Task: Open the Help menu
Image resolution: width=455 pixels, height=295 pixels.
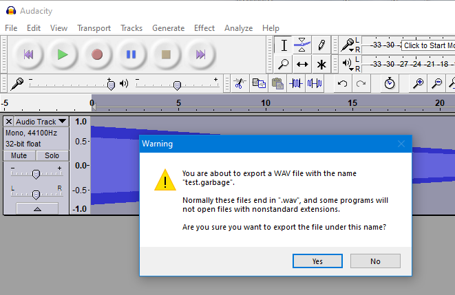Action: coord(271,28)
